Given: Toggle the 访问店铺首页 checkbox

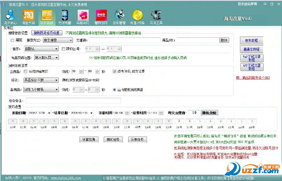Looking at the screenshot, I should click(26, 71).
